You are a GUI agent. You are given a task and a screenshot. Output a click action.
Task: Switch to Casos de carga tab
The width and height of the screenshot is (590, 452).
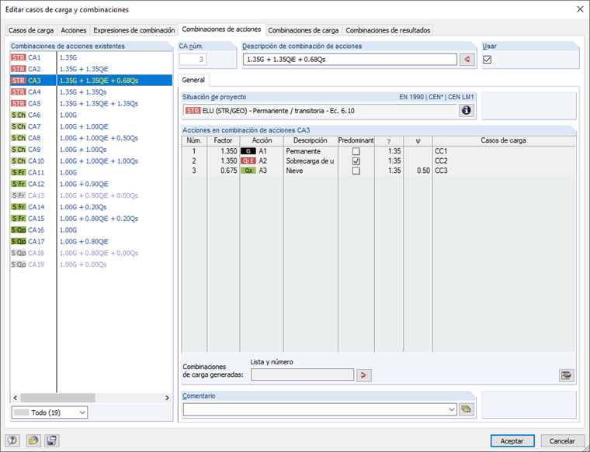[31, 30]
